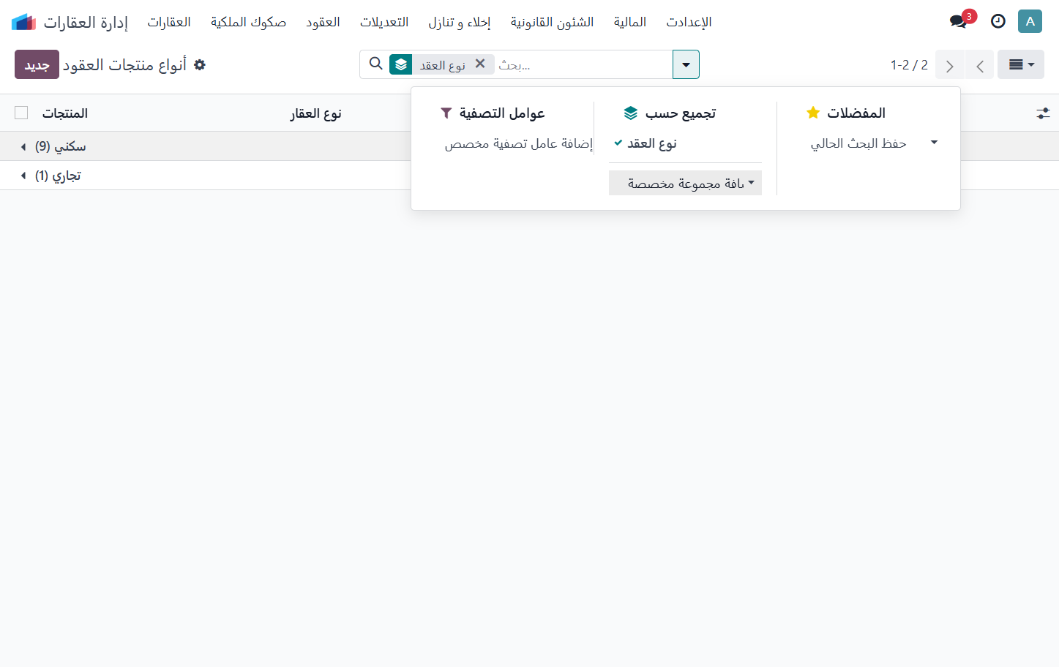Viewport: 1059px width, 667px height.
Task: Open the الشئون القانونية menu
Action: [x=553, y=22]
